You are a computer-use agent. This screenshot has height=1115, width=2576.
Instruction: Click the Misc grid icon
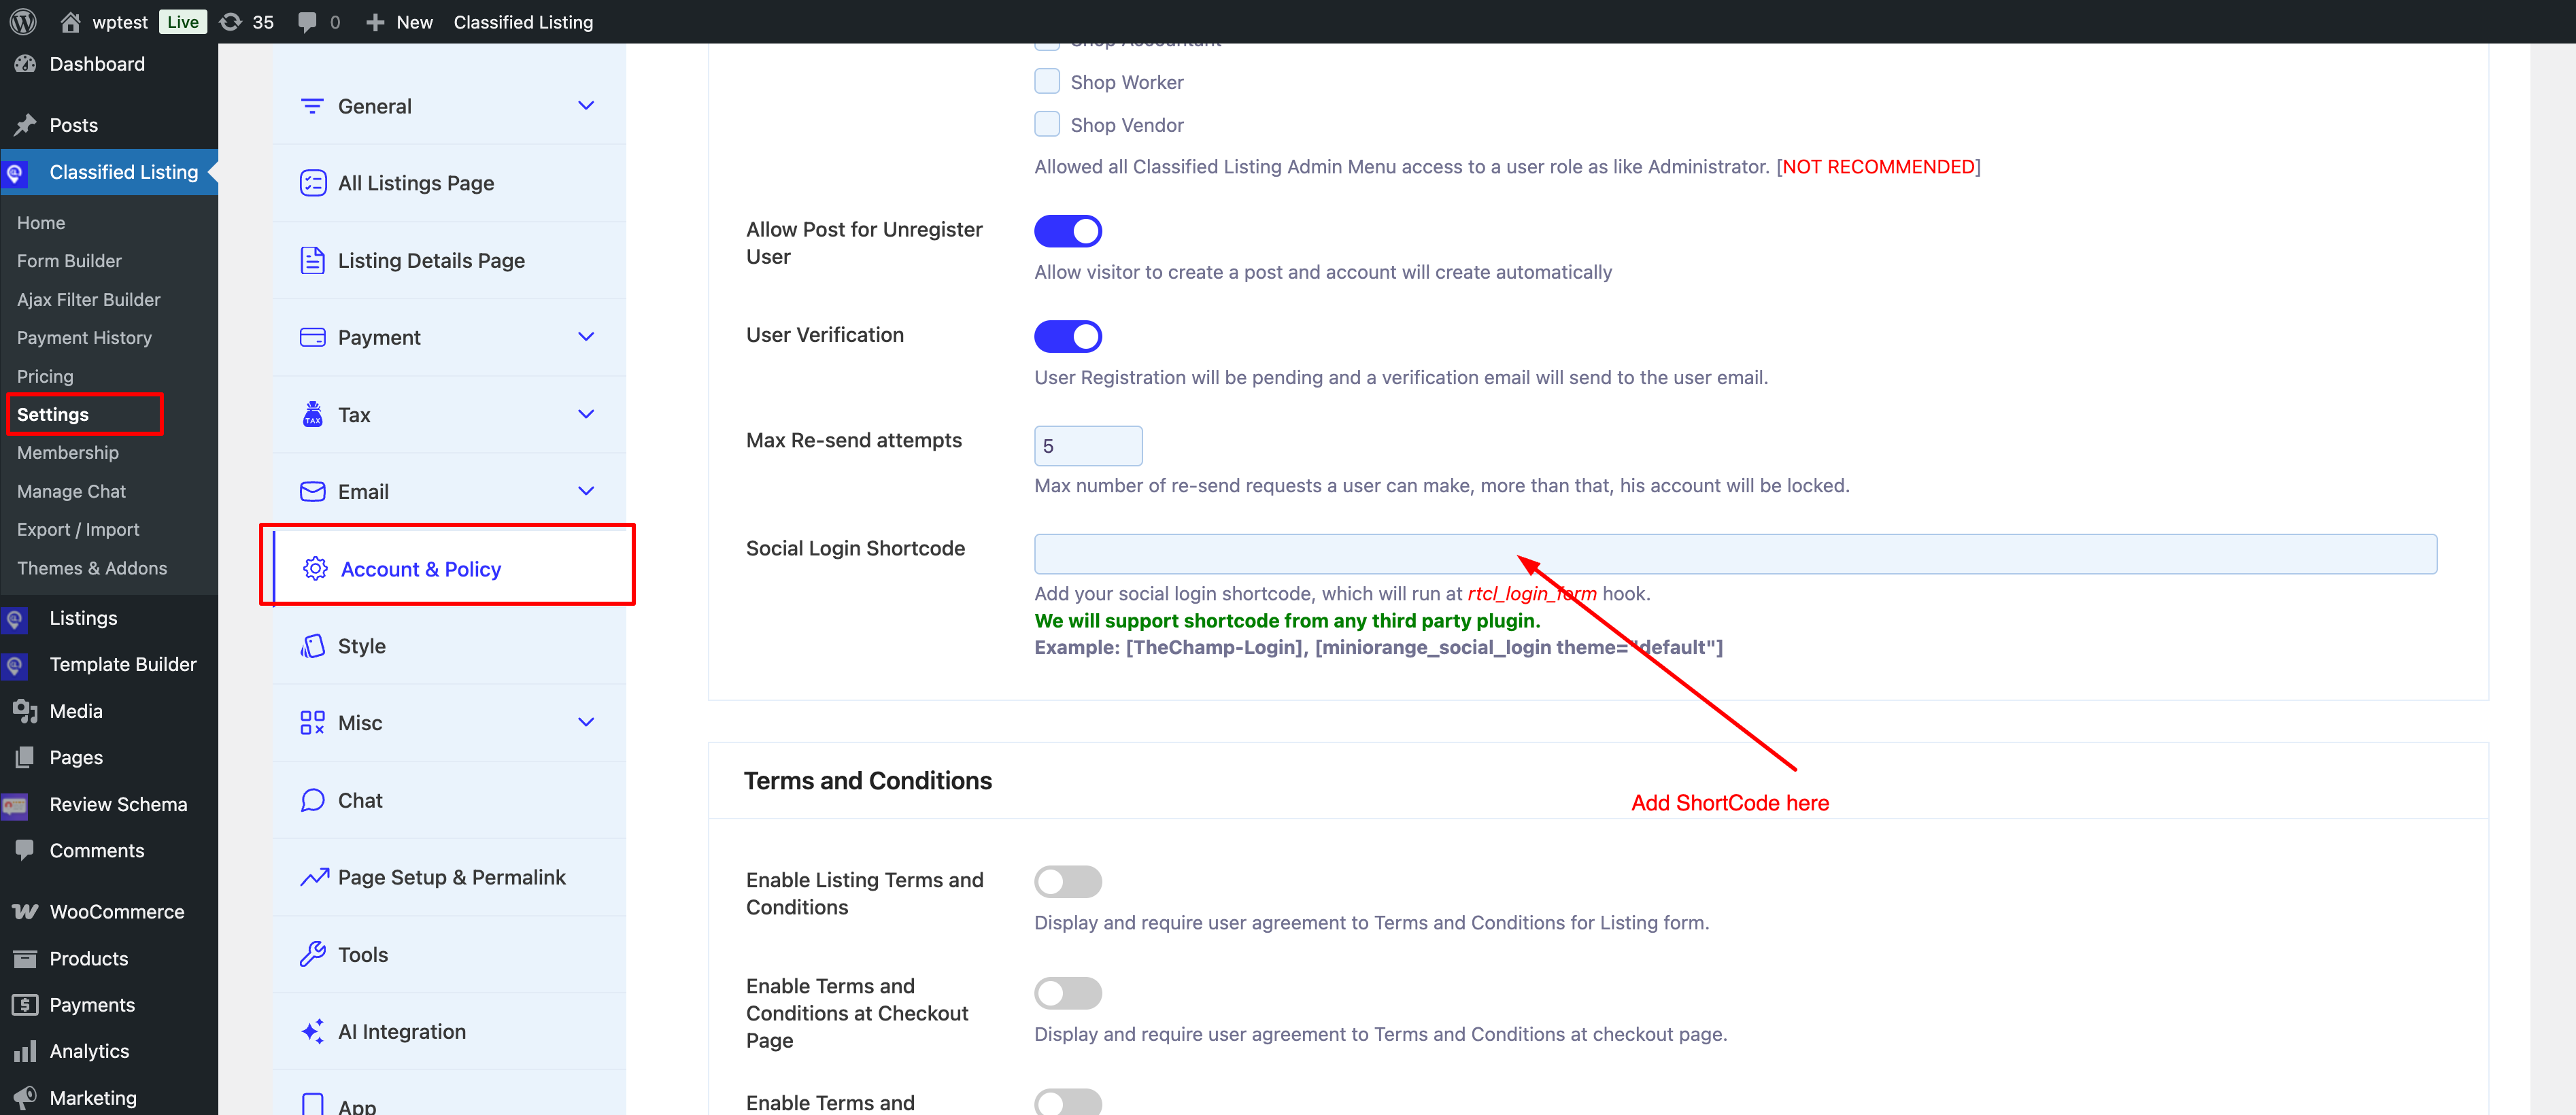pos(313,723)
